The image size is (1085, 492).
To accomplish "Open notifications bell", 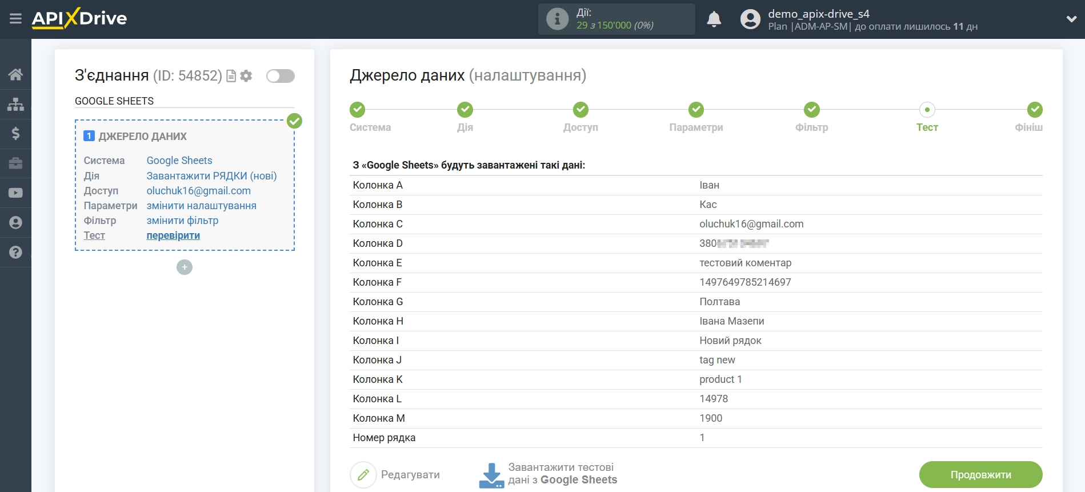I will click(x=714, y=19).
